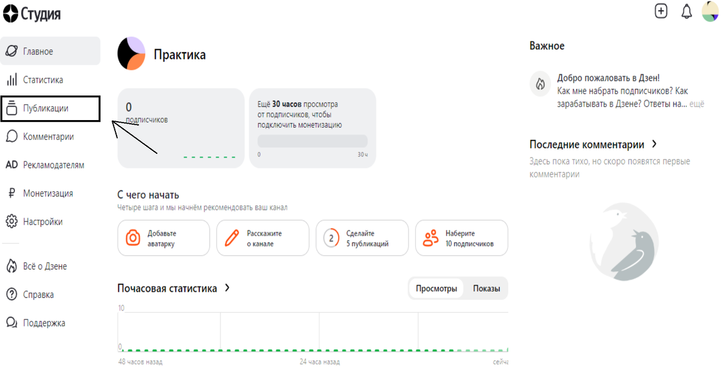Viewport: 721px width, 371px height.
Task: Click the speech bubble icon beside Комментарии
Action: pos(11,136)
